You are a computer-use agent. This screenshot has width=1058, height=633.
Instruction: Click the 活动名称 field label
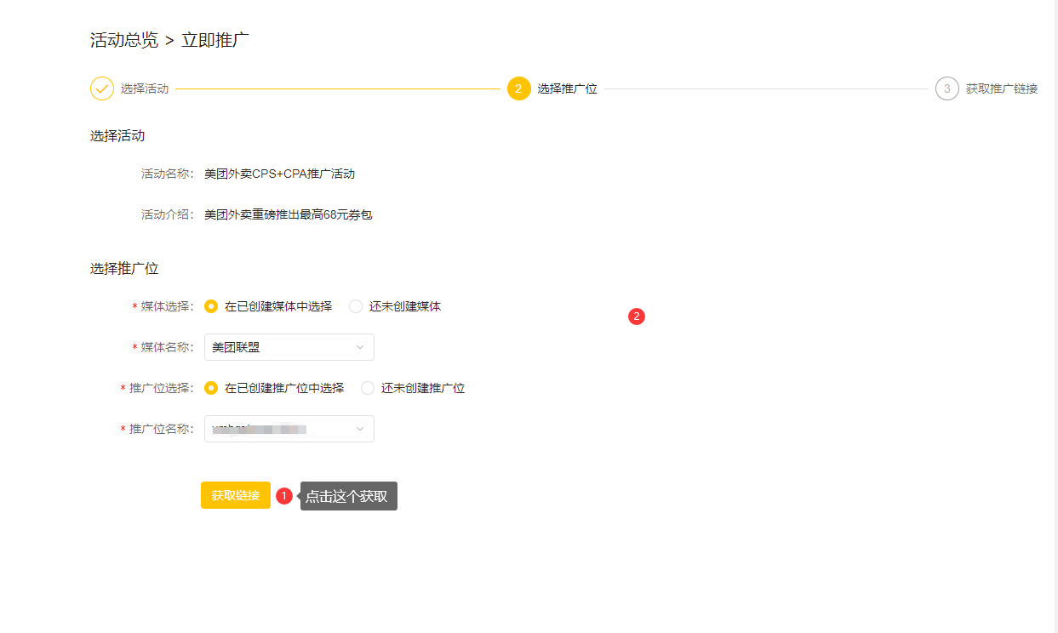tap(168, 174)
